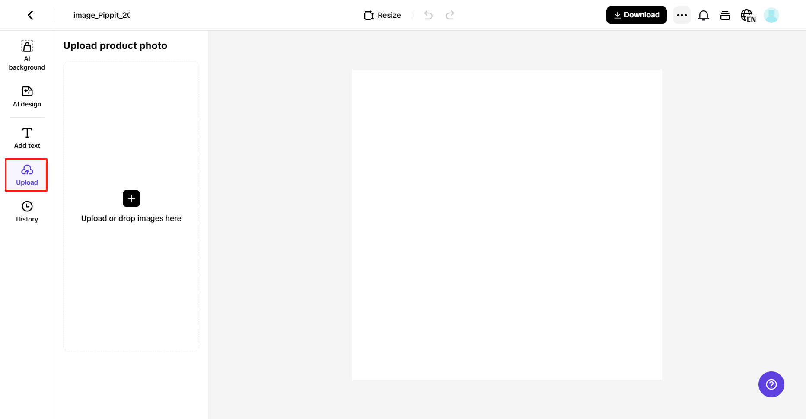This screenshot has height=419, width=806.
Task: Go back using the left arrow
Action: (30, 15)
